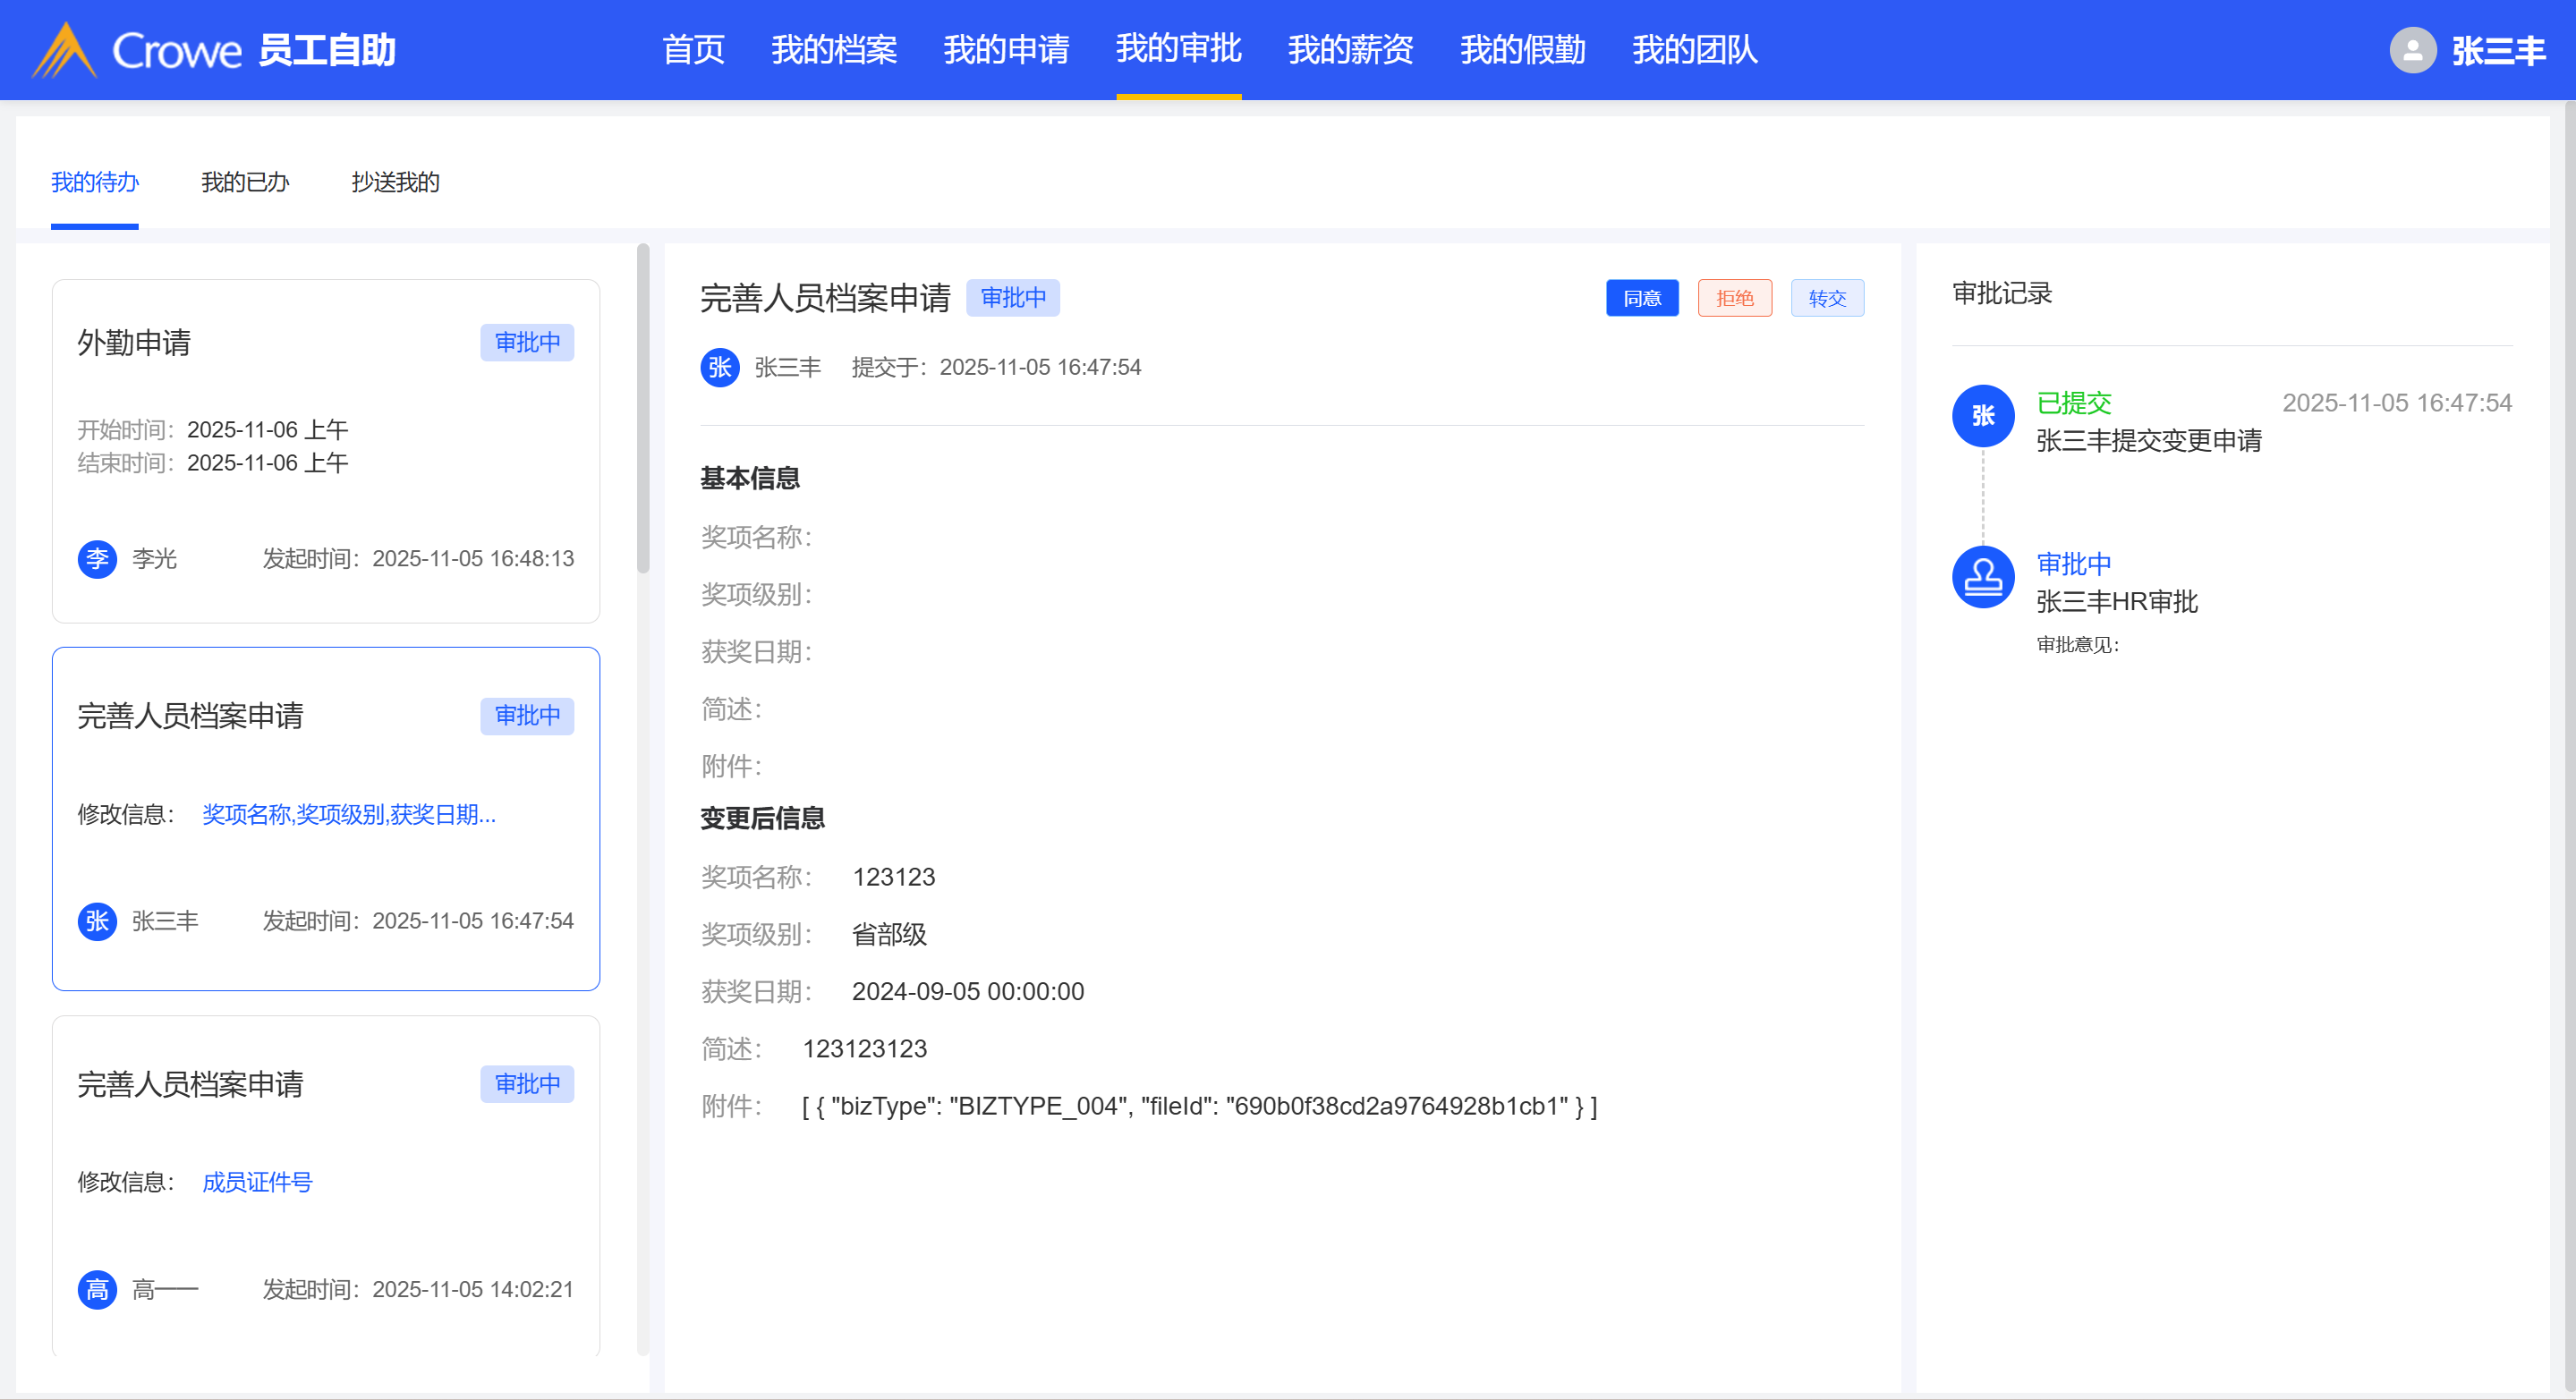Click 张三丰 avatar in selected request card
The height and width of the screenshot is (1400, 2576).
[97, 920]
